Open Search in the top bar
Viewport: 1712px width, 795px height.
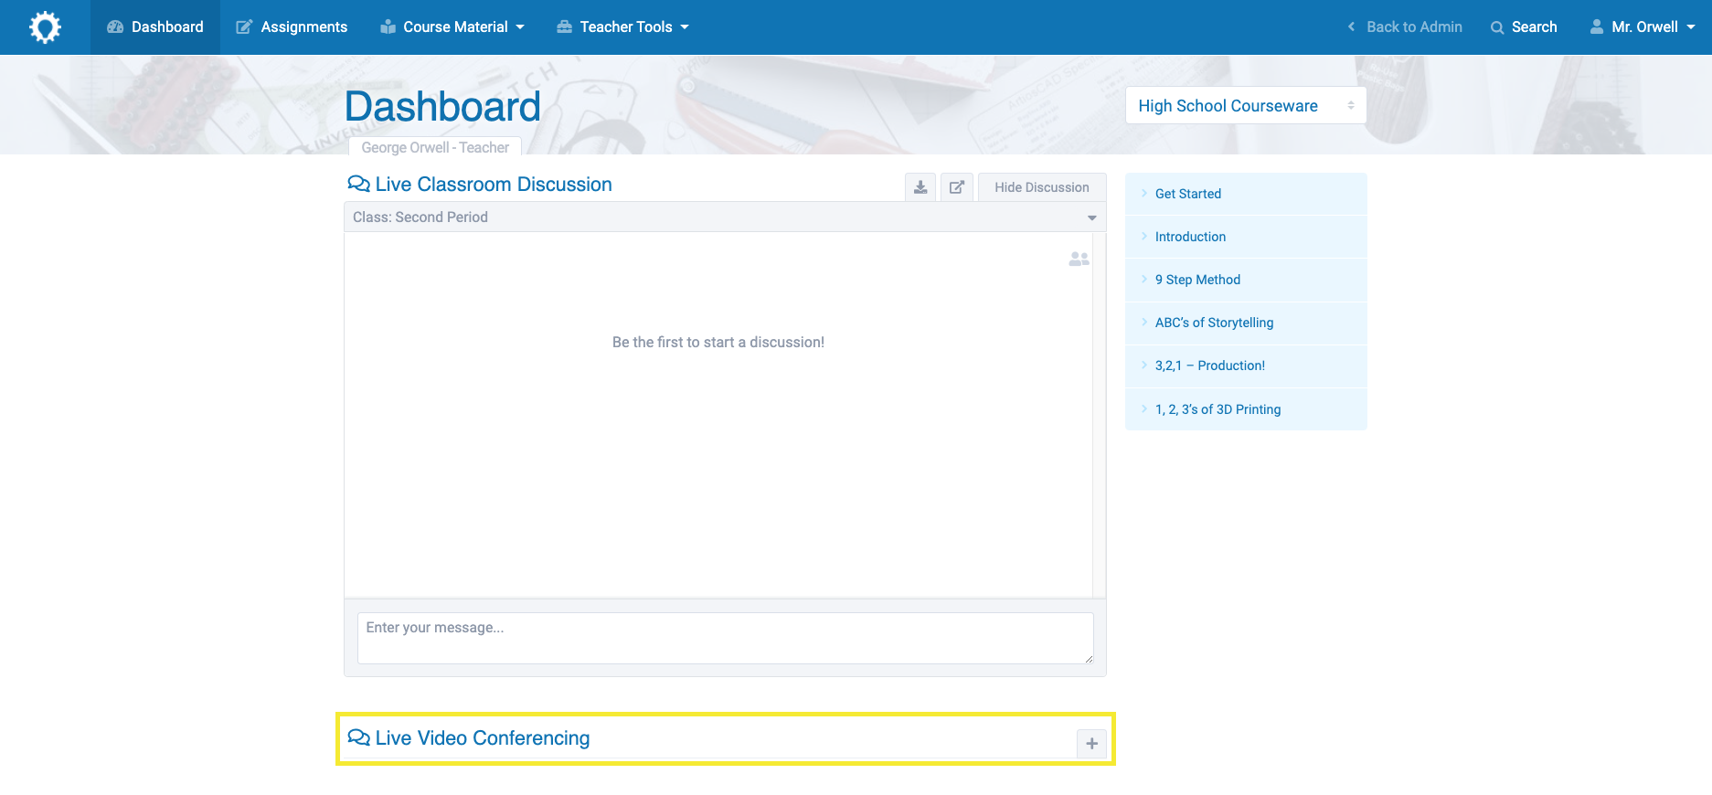tap(1524, 27)
